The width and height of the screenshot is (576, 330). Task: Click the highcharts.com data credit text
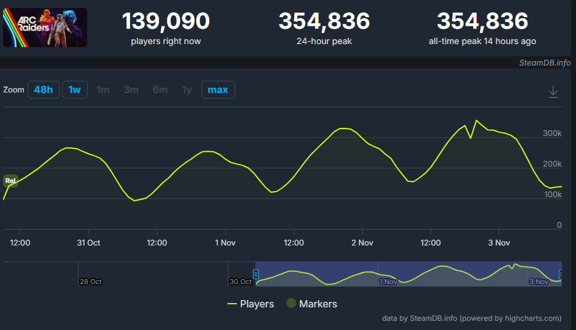pos(472,318)
